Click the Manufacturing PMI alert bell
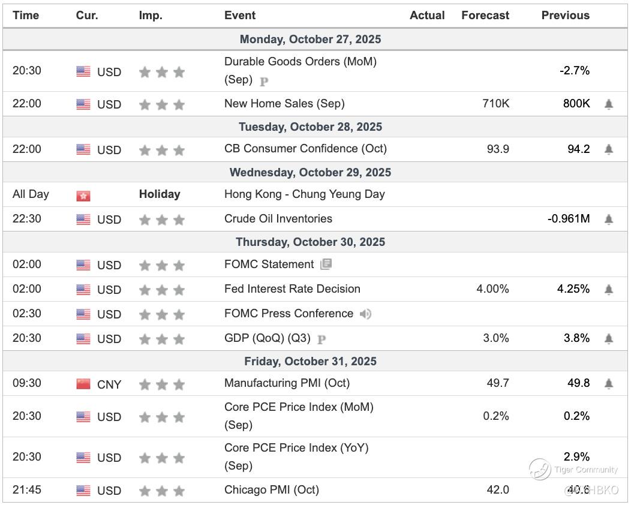The image size is (631, 505). click(609, 384)
